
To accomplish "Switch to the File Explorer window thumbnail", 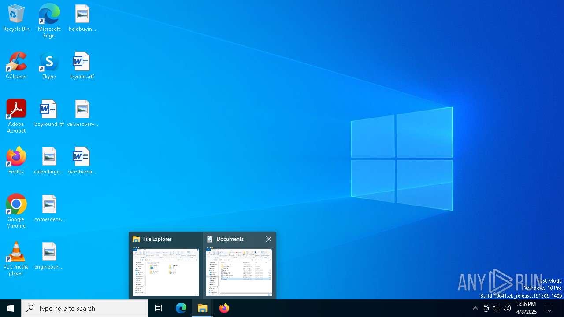I will point(166,272).
